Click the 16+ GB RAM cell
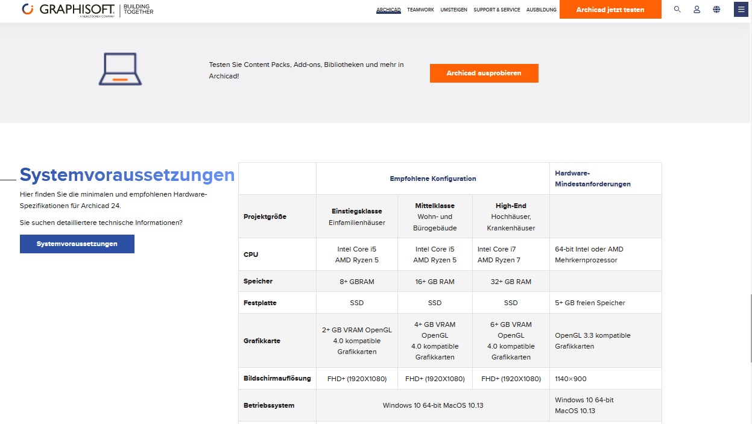752x424 pixels. (x=435, y=281)
